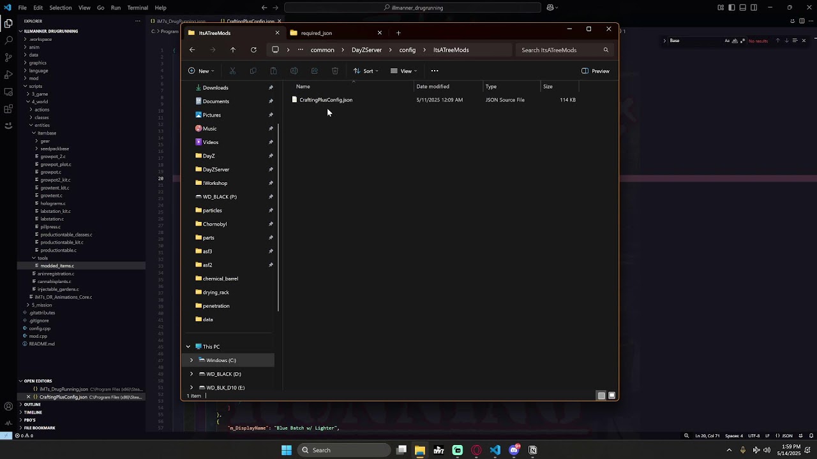The image size is (817, 459).
Task: Navigate to DayZServer in the address breadcrumb
Action: pyautogui.click(x=366, y=50)
